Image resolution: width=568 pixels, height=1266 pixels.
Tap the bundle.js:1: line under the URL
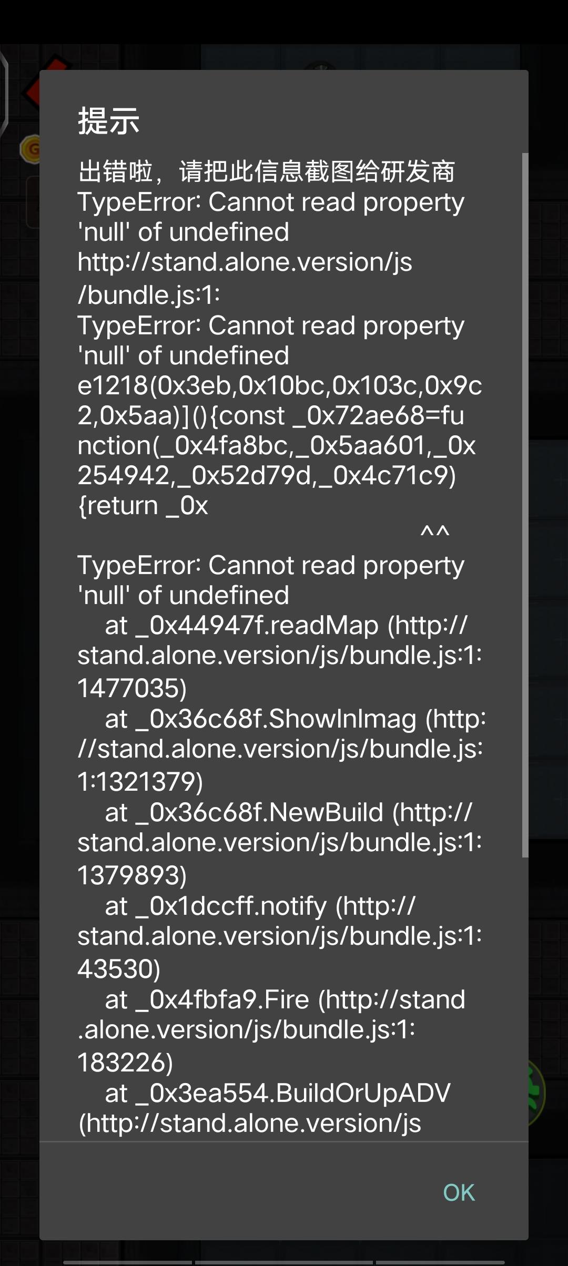click(x=149, y=294)
